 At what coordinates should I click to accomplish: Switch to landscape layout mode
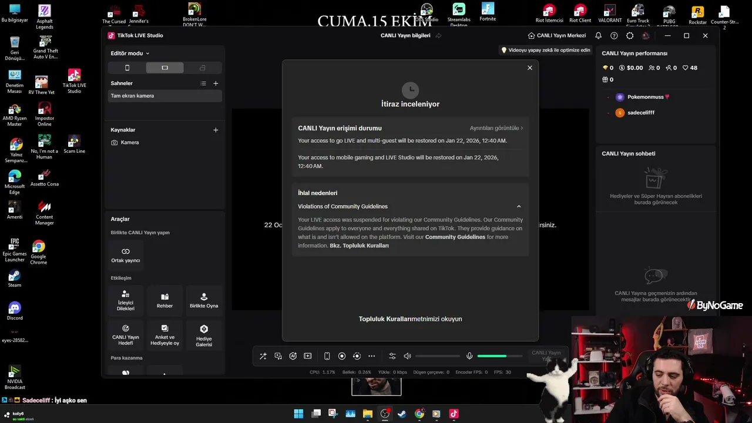coord(164,68)
